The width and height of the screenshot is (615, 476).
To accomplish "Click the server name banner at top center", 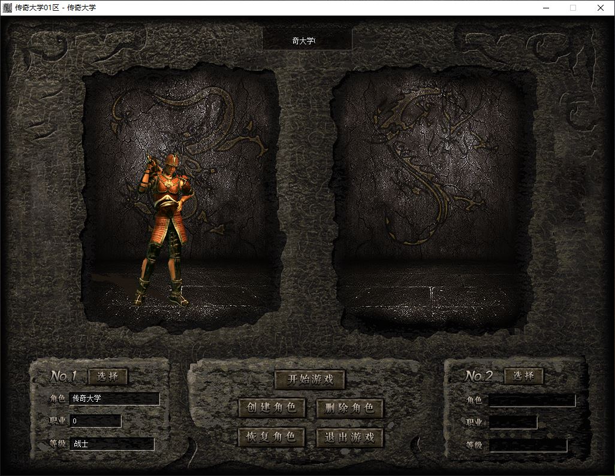I will pos(307,41).
